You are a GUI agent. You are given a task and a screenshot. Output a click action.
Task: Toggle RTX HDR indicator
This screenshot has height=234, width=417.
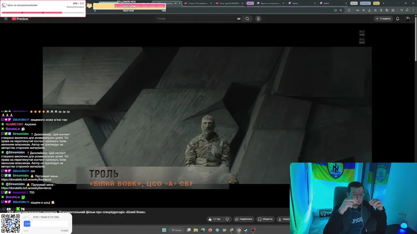pyautogui.click(x=362, y=41)
